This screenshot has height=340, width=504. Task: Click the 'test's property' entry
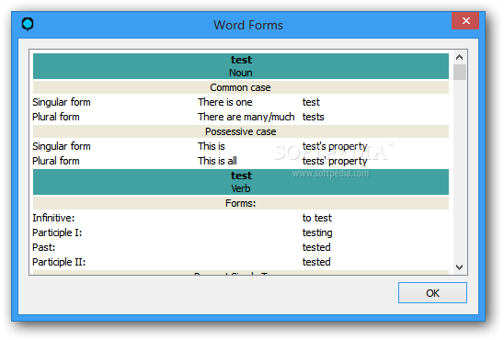(335, 146)
